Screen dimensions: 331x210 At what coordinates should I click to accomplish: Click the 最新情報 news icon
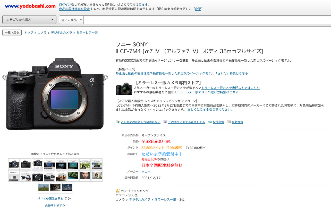point(229,122)
